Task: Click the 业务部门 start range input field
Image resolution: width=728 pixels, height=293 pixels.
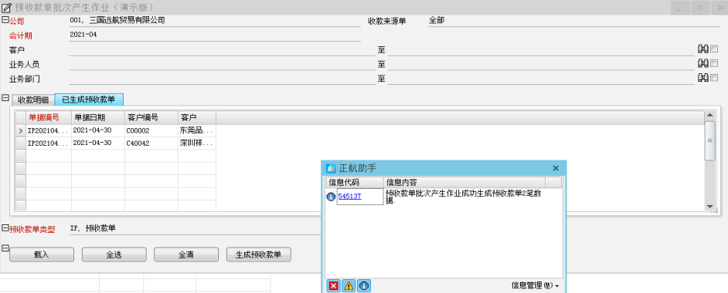Action: 222,78
